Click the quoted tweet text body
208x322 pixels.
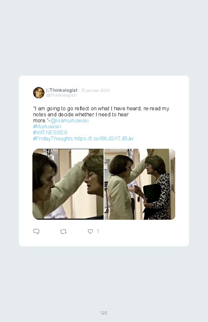[x=101, y=114]
